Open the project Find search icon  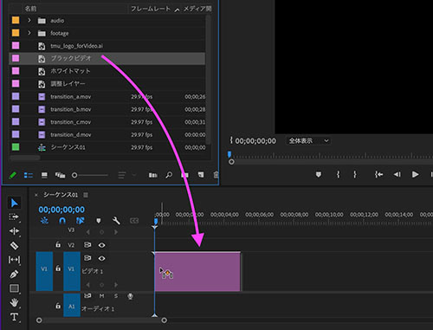tap(169, 175)
